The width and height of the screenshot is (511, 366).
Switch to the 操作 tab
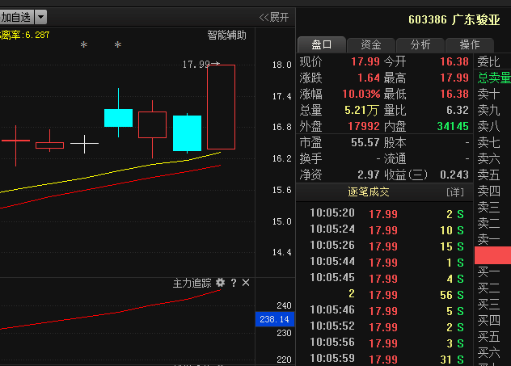pos(470,44)
